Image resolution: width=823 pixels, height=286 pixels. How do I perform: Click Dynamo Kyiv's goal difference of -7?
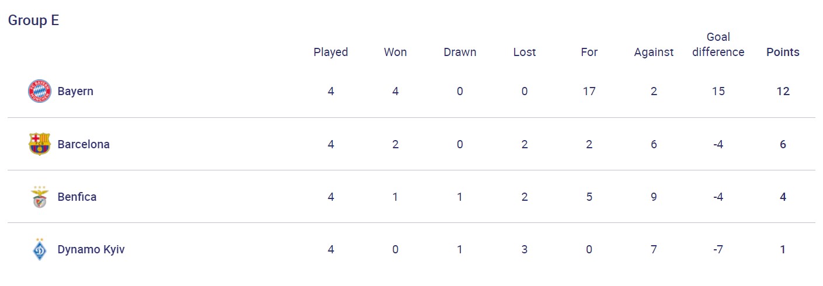(718, 249)
